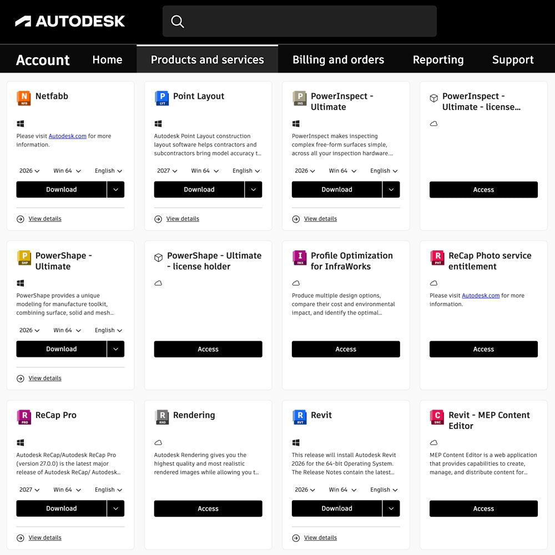Image resolution: width=555 pixels, height=555 pixels.
Task: Click the arrow icon beside PowerShape View details
Action: tap(21, 379)
